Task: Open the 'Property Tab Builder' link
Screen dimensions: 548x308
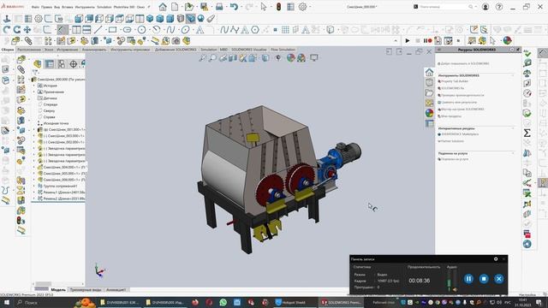Action: point(455,81)
